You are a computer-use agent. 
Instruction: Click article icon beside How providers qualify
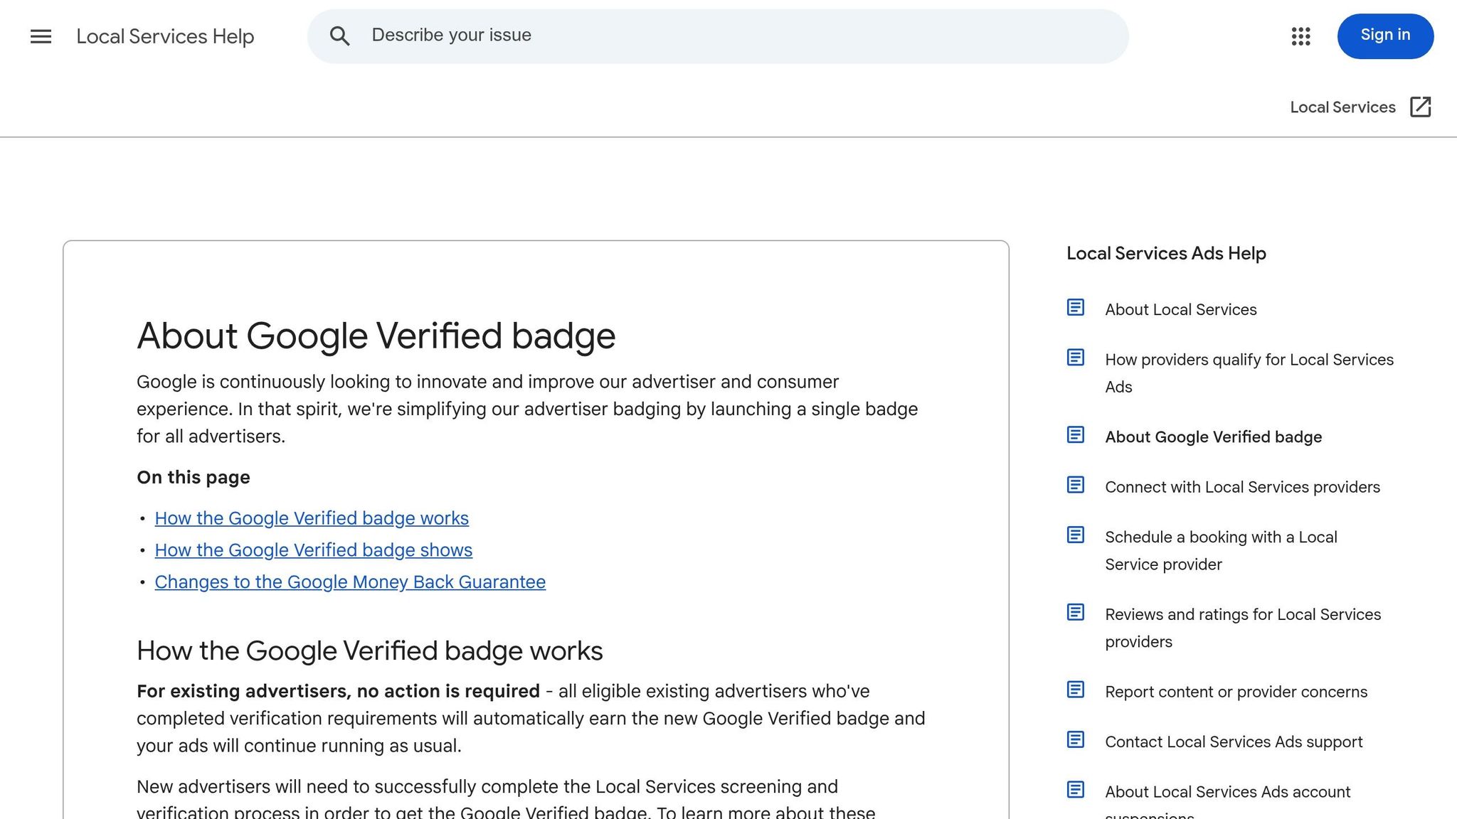click(1076, 358)
